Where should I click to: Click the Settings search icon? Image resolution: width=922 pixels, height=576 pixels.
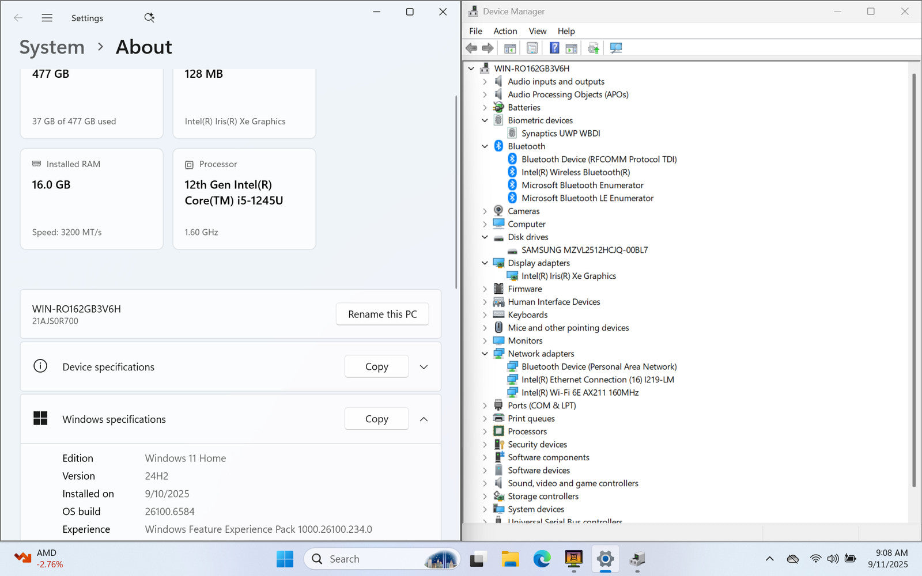tap(149, 18)
